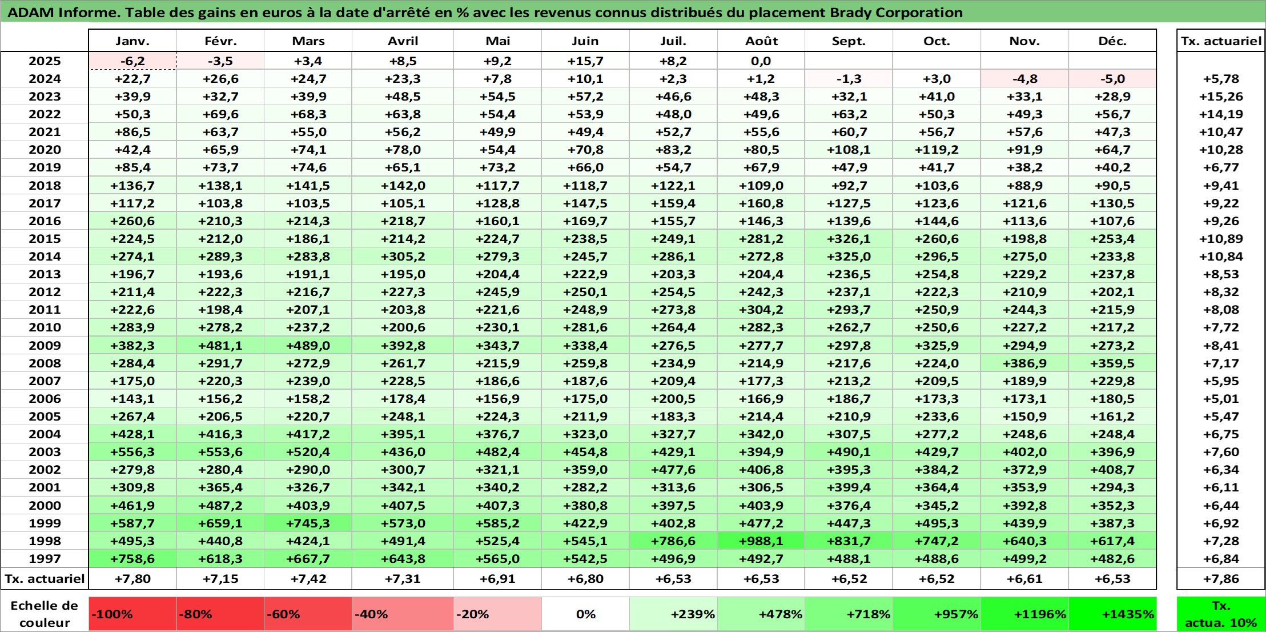Select the +988,1 cell in 1998 row

(761, 541)
